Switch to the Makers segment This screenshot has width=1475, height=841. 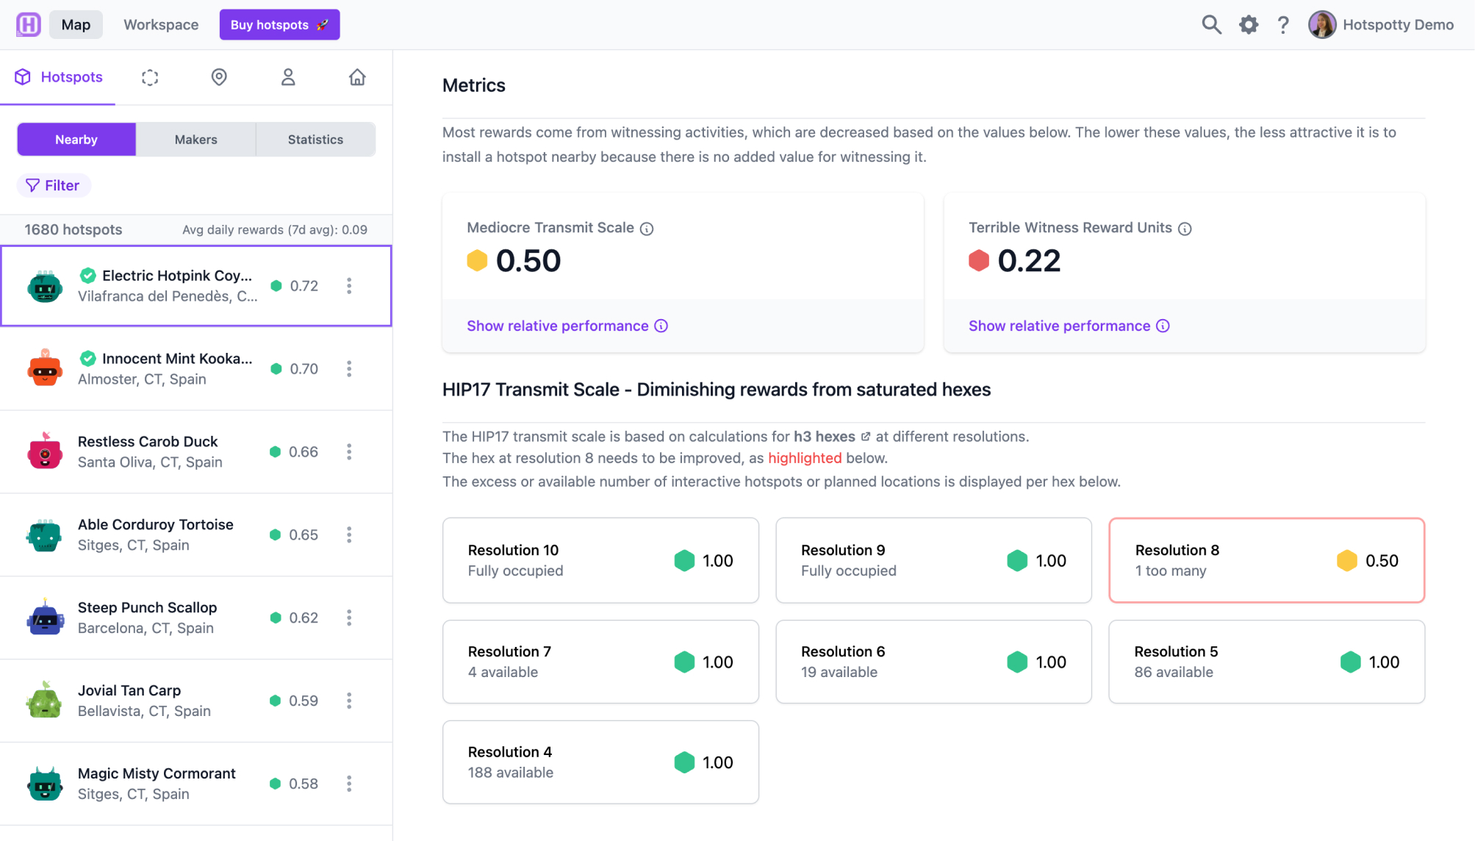coord(195,140)
